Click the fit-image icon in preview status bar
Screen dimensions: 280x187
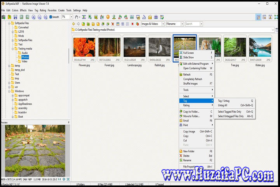[x=68, y=179]
